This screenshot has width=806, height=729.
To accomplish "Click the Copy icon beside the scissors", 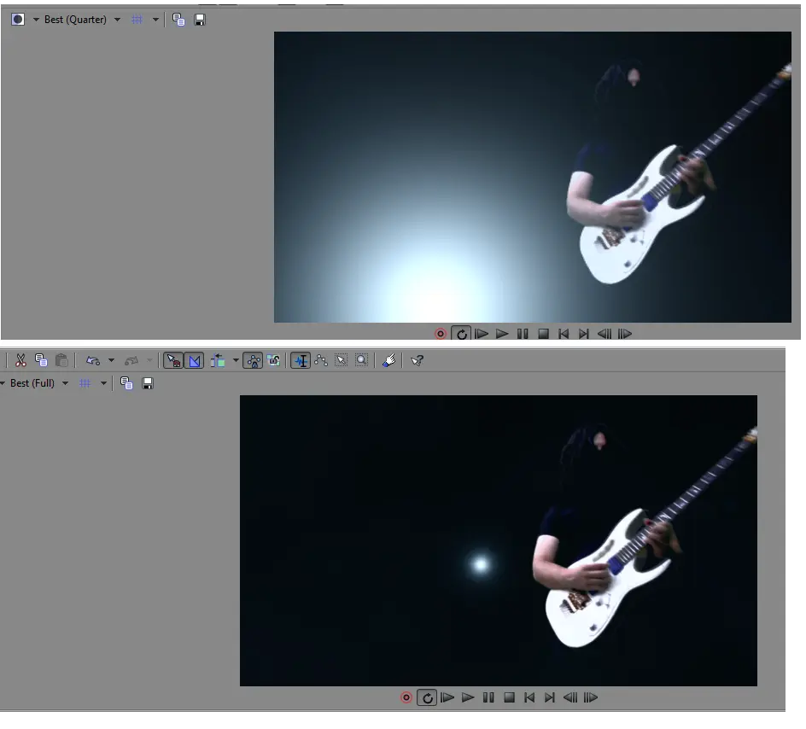I will coord(41,360).
